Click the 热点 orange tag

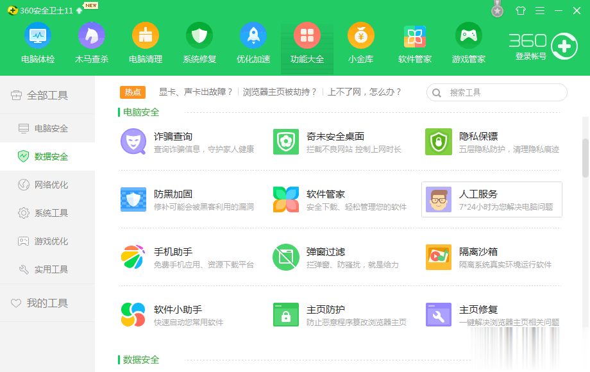point(133,92)
